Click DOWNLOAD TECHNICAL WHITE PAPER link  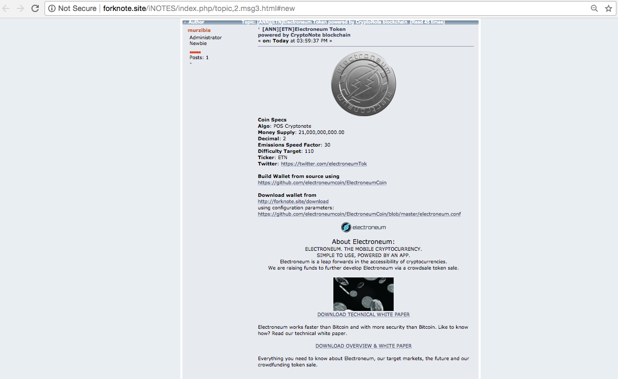click(363, 315)
